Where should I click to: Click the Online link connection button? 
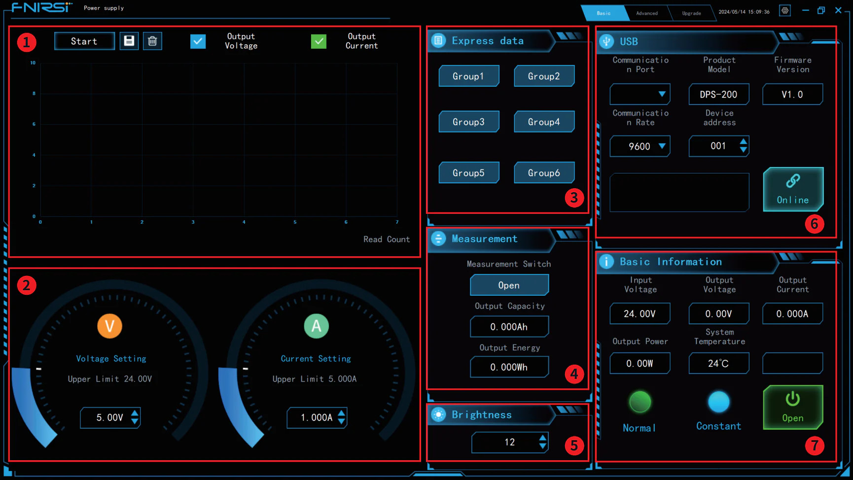point(793,189)
